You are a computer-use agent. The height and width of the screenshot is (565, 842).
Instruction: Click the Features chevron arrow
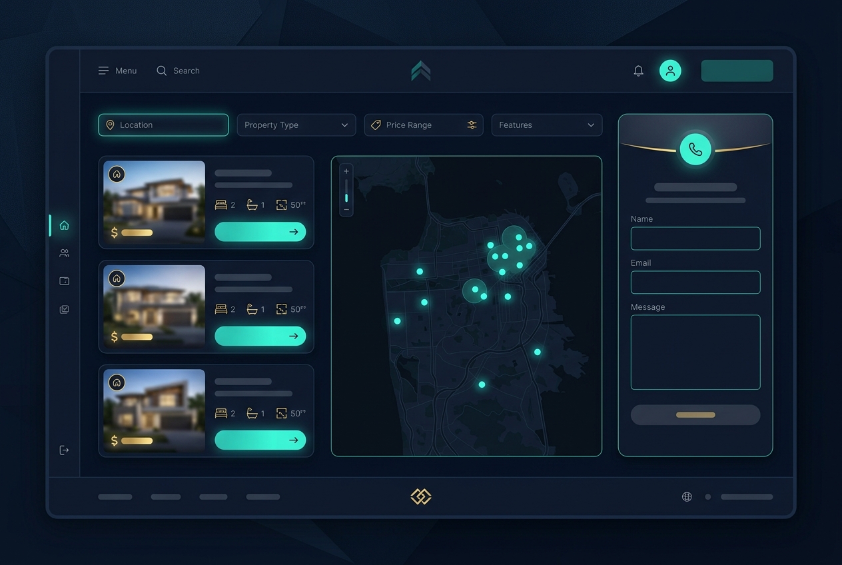591,125
